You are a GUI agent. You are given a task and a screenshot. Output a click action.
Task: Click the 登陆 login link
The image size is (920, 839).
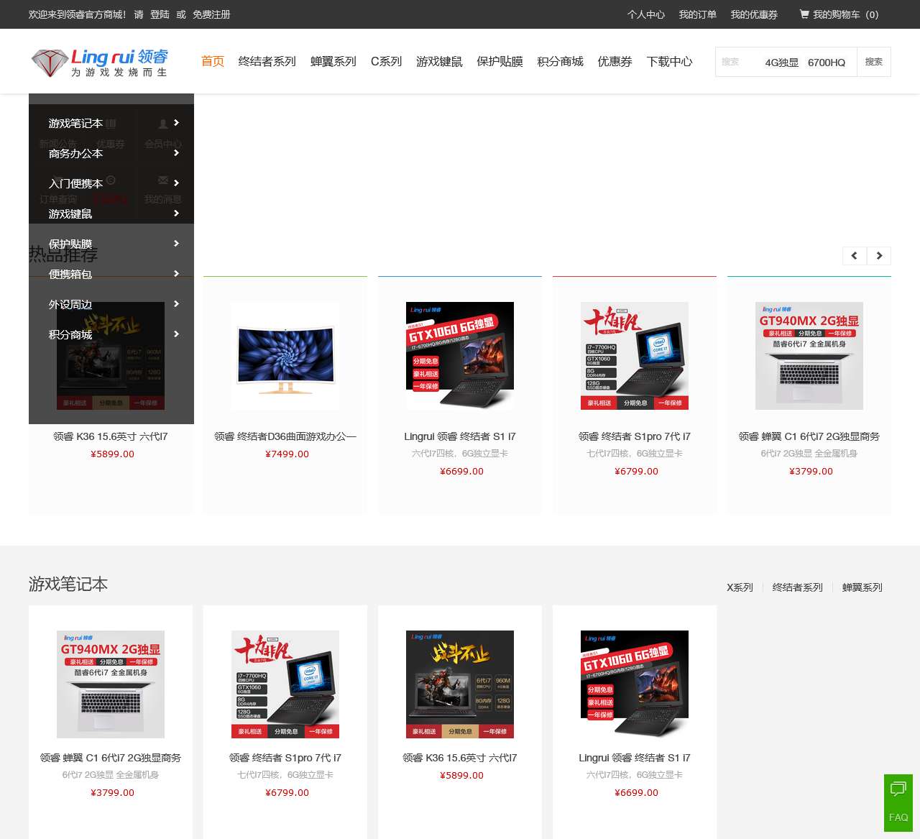160,14
